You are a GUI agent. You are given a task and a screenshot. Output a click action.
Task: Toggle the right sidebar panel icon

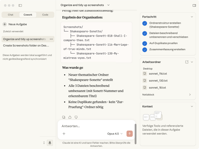click(194, 5)
